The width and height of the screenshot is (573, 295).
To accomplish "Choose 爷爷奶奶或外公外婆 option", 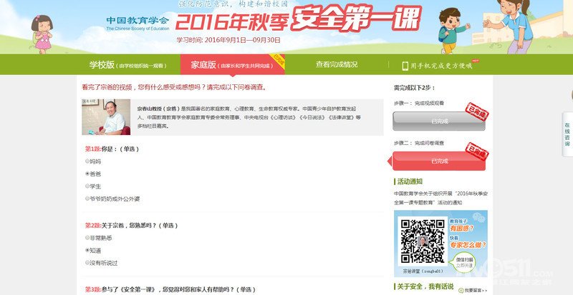I will (87, 199).
